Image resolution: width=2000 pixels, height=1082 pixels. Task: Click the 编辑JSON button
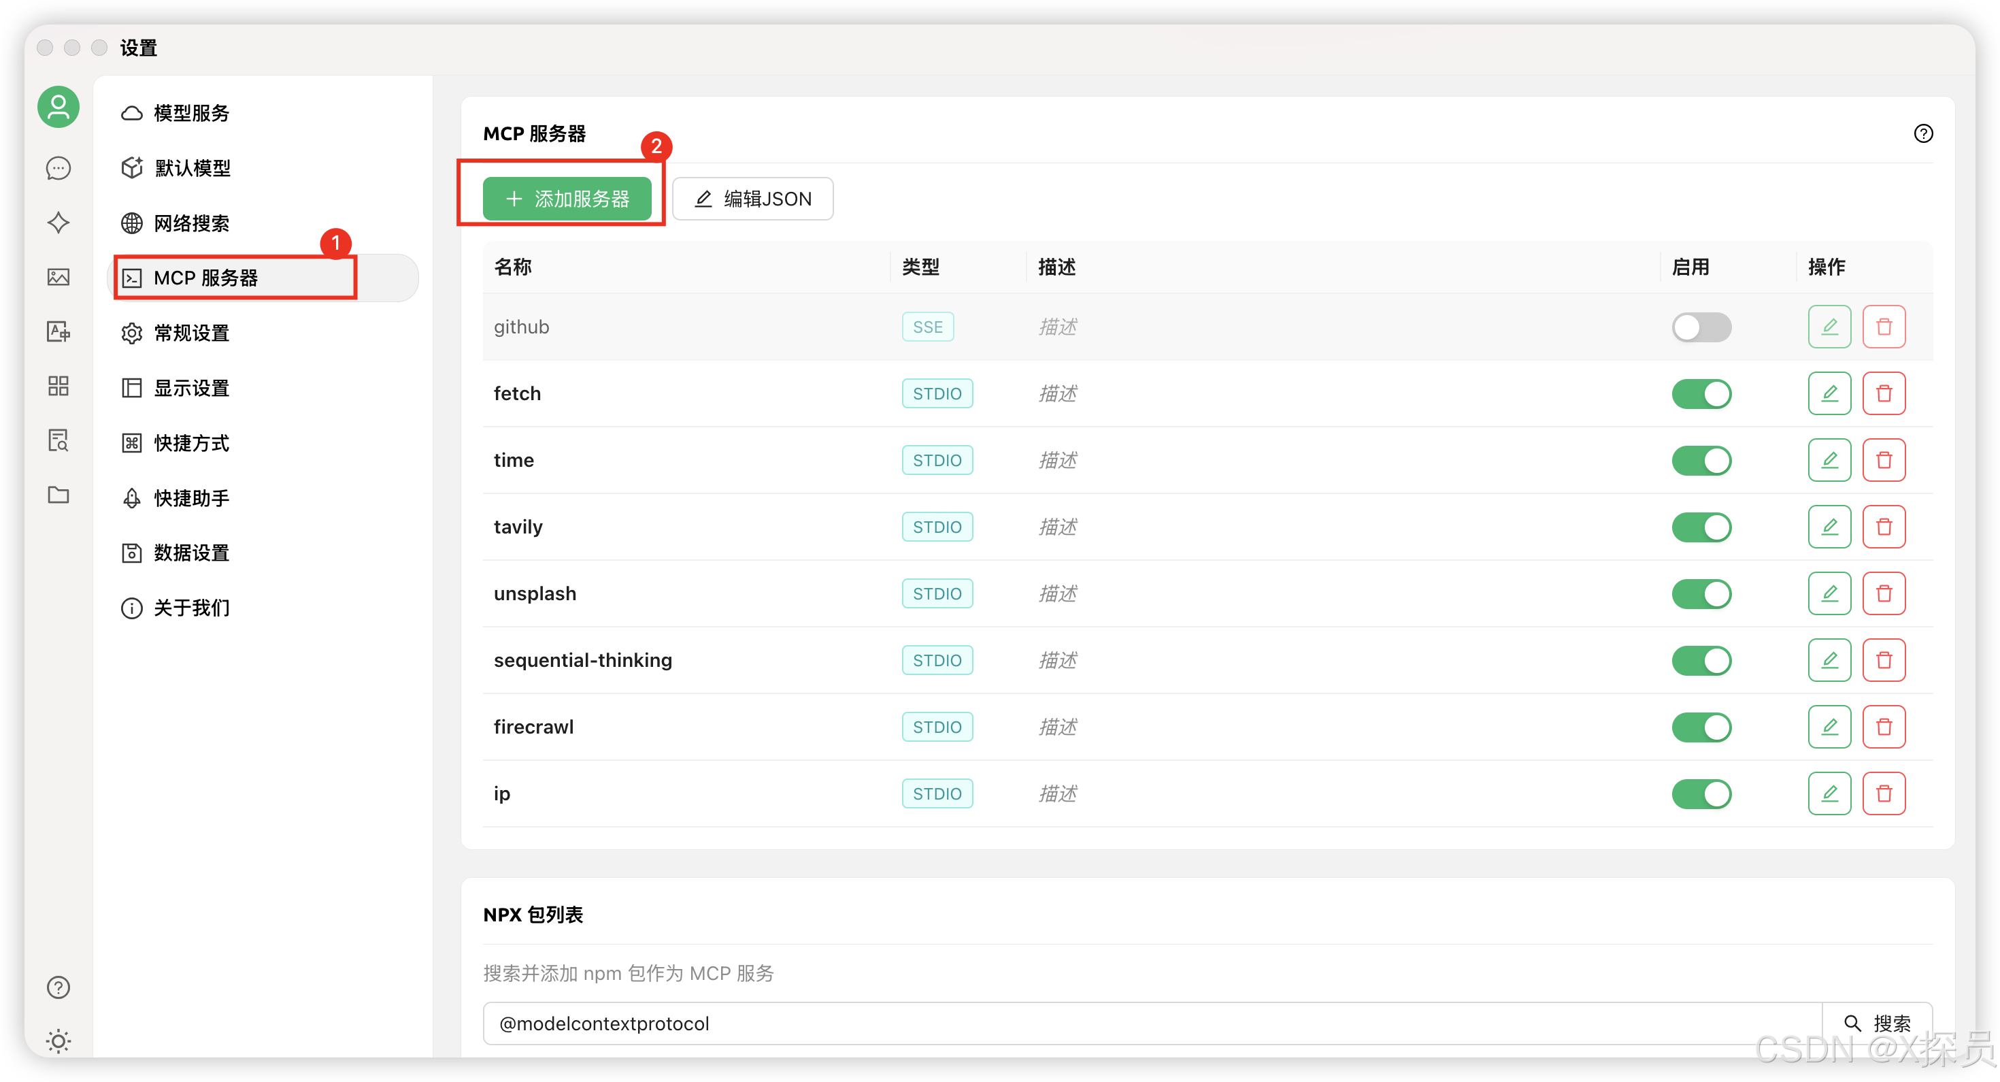coord(752,199)
